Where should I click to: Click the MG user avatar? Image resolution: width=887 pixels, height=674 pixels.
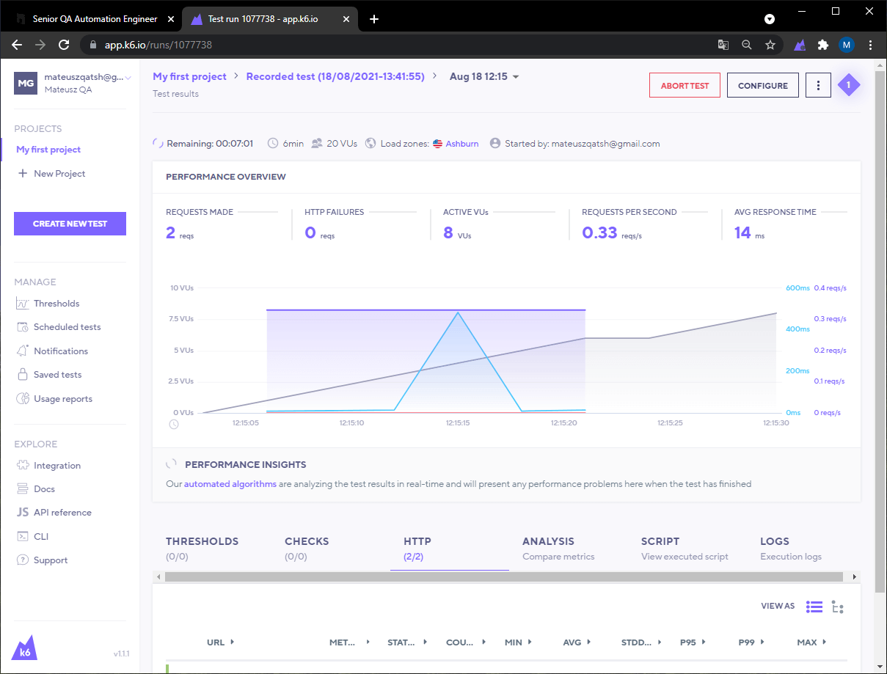coord(26,83)
